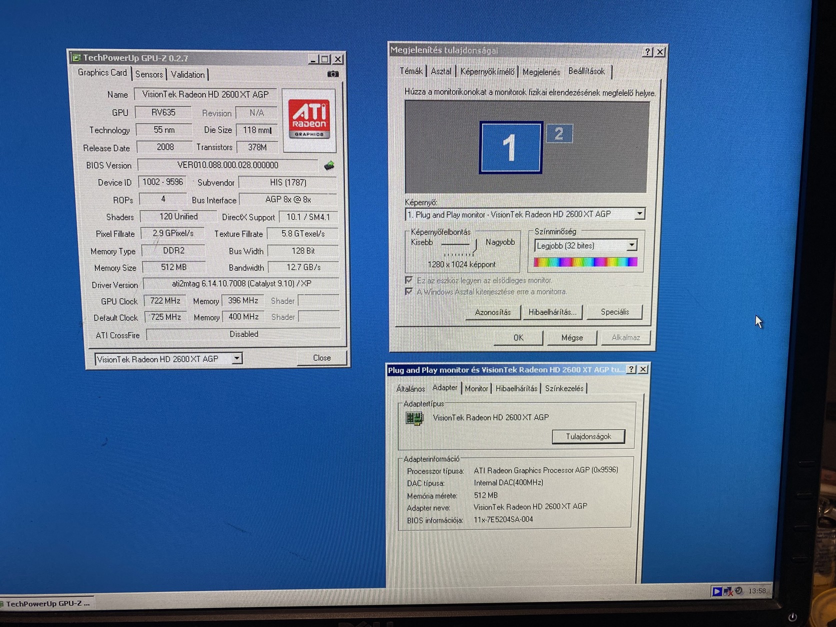Click the Driver Version field
Screen dimensions: 836x627
point(241,283)
